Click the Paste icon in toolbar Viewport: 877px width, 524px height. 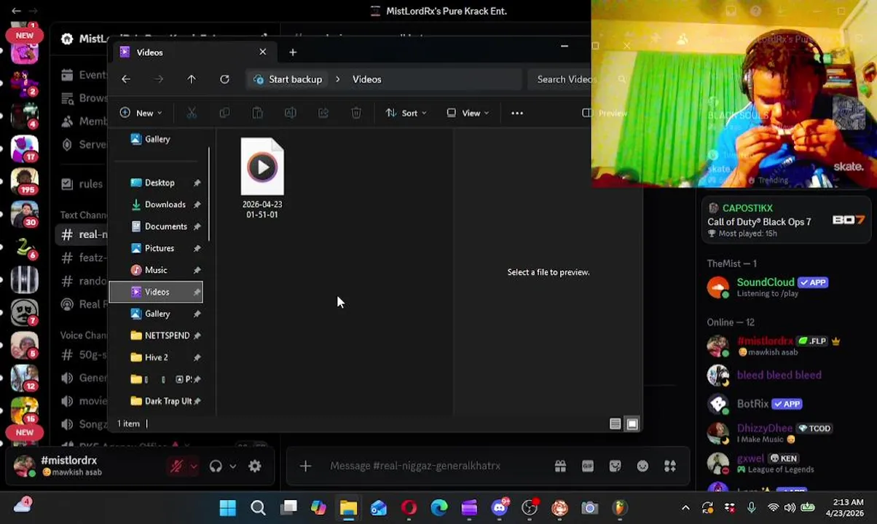257,113
